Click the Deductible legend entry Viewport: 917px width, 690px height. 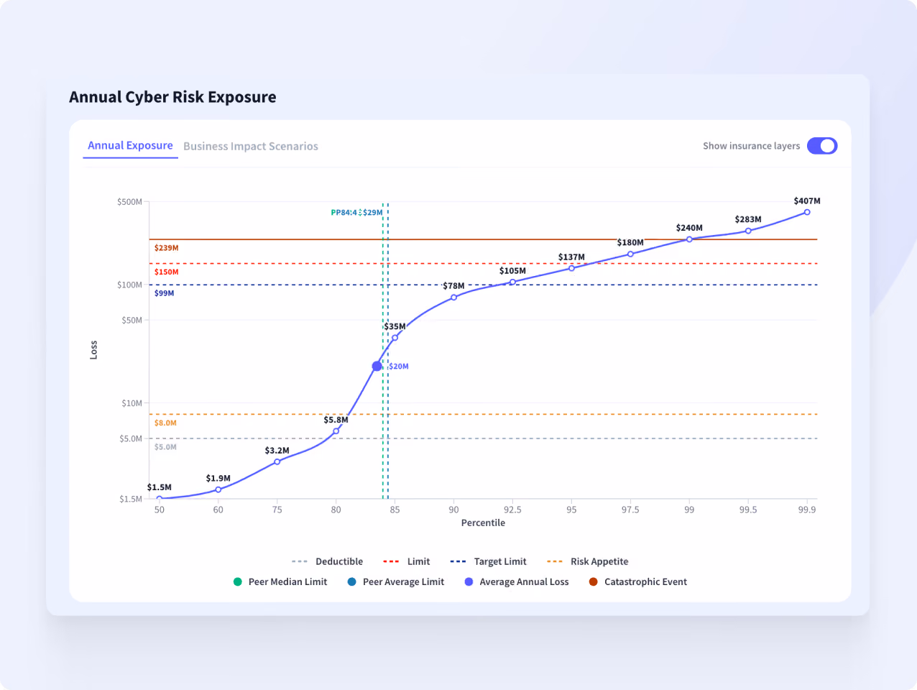click(328, 561)
